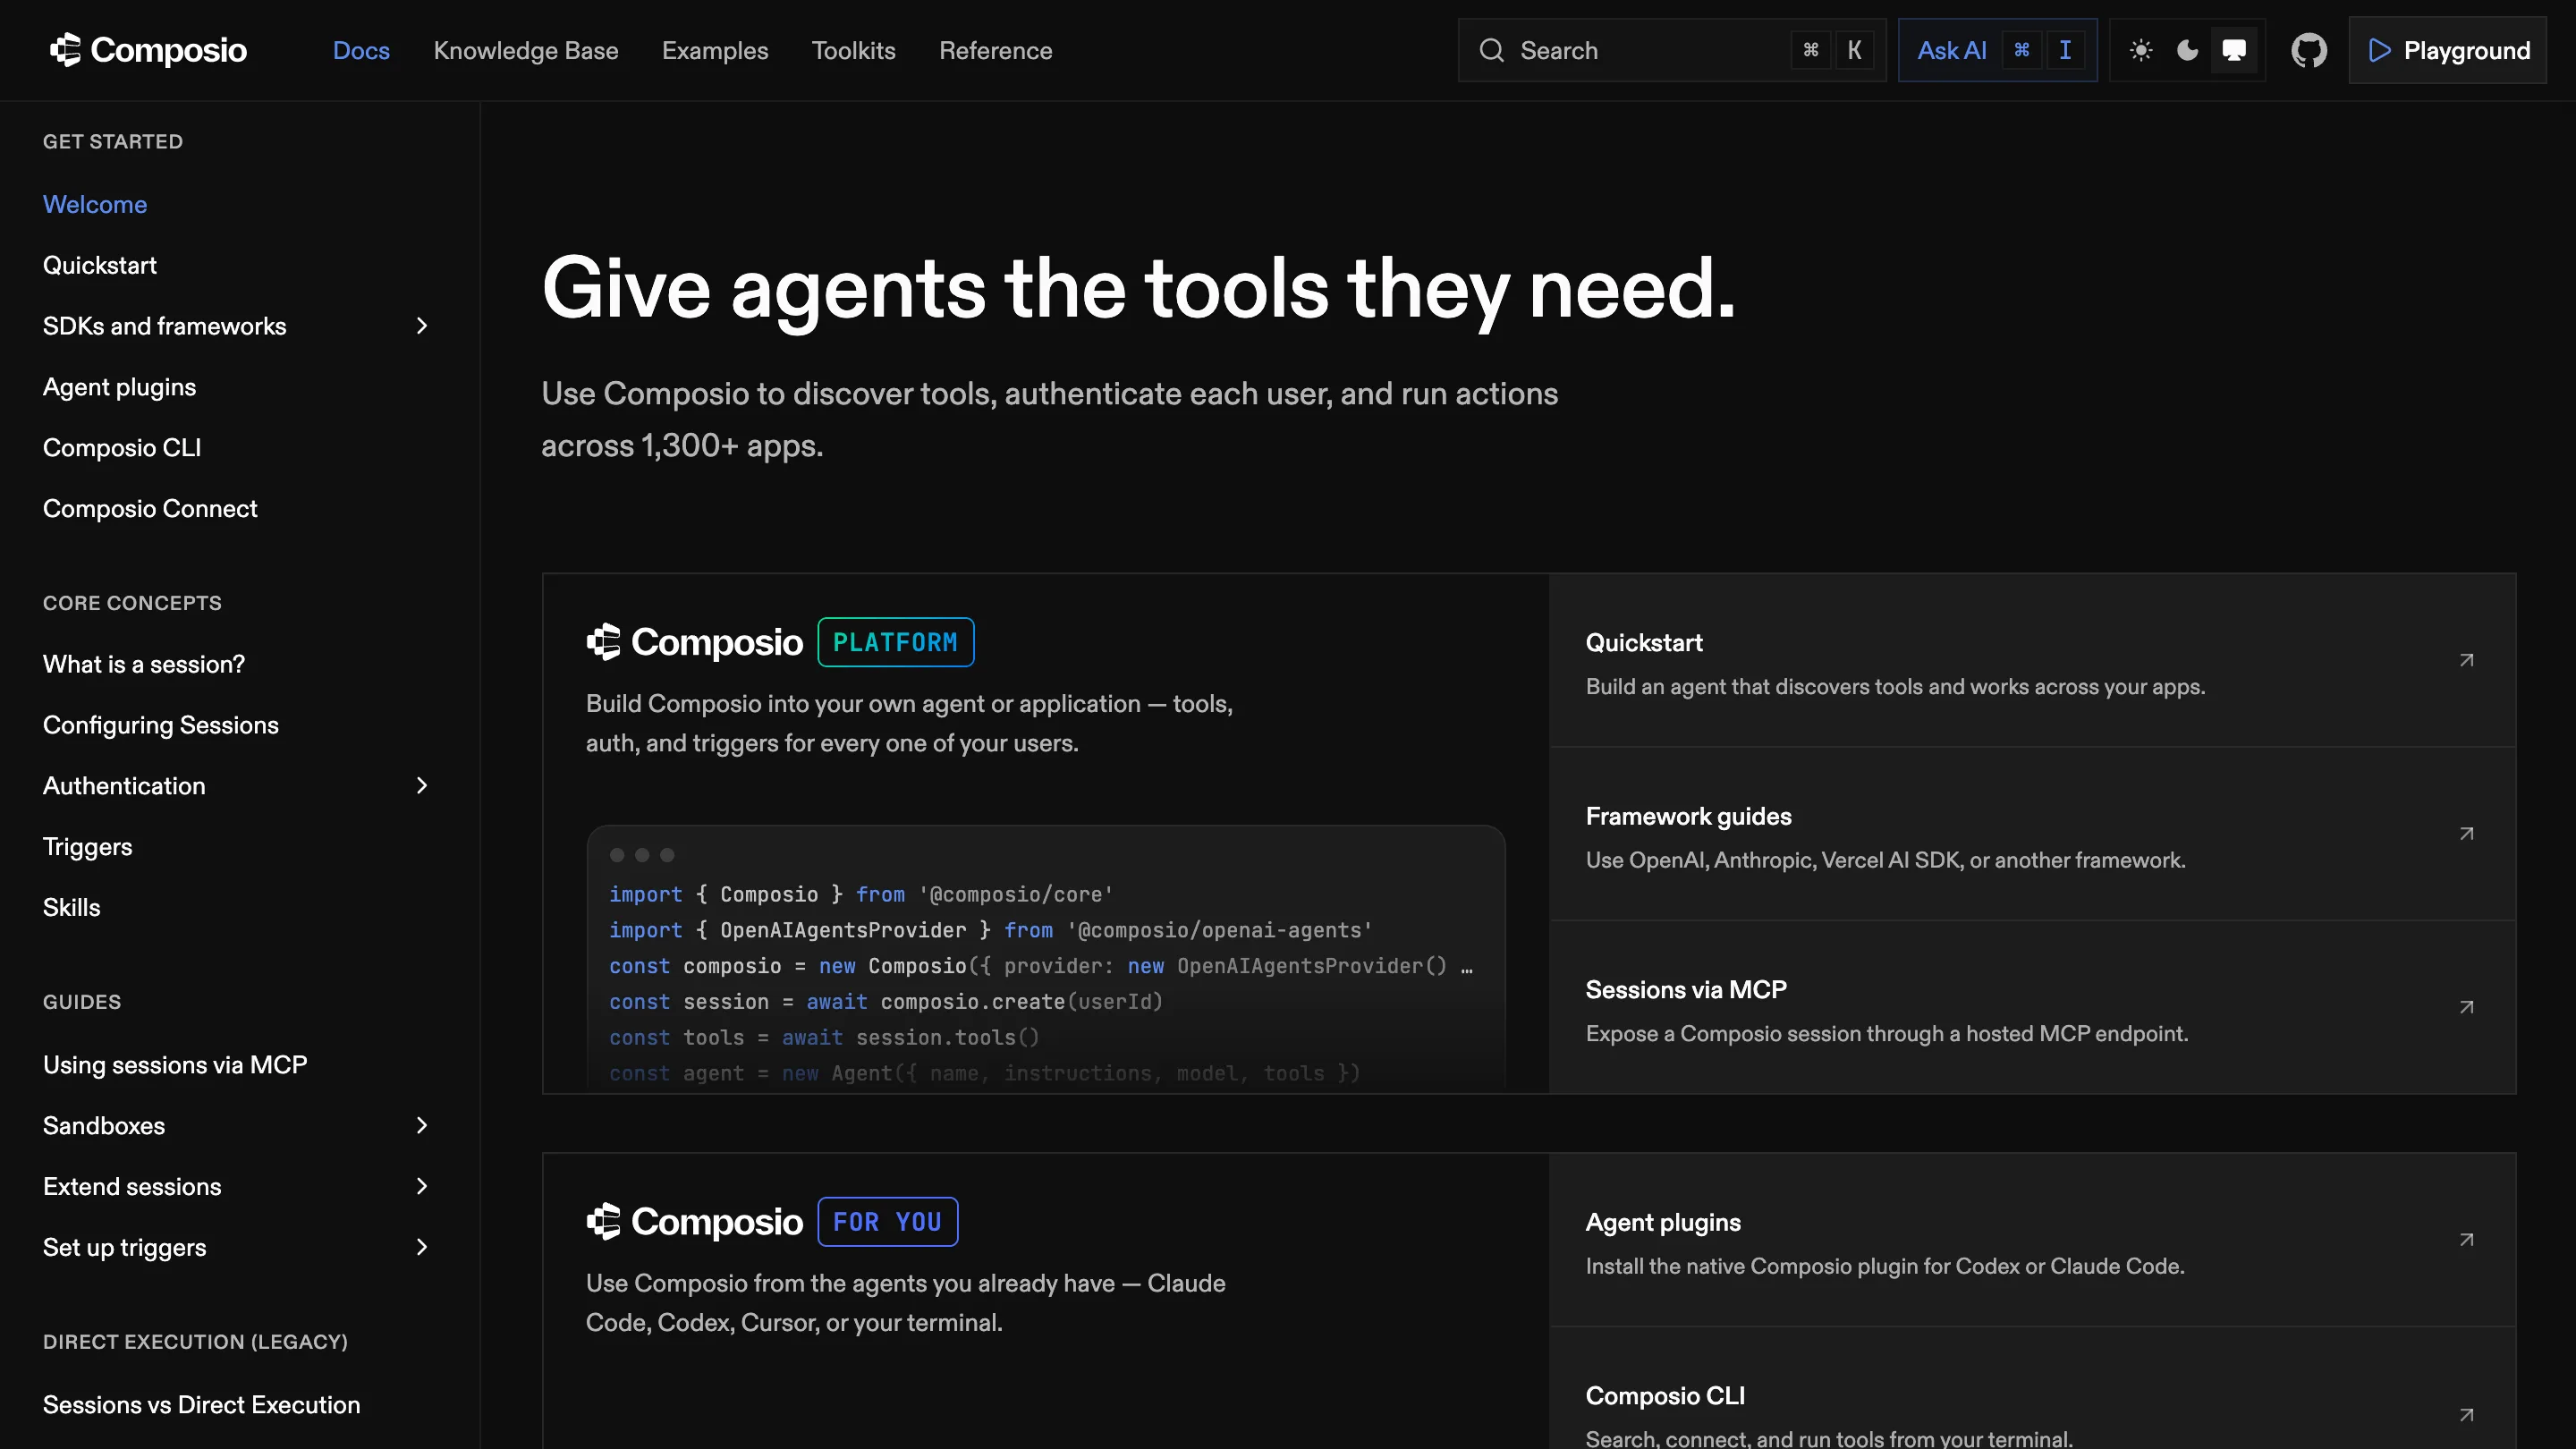
Task: Open Quickstart in sidebar
Action: coord(100,265)
